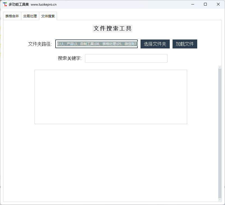Click the 文件夹路径 label
This screenshot has height=205, width=225.
point(40,44)
